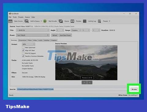Screen dimensions: 147x112
Task: Open the File menu
Action: point(10,17)
